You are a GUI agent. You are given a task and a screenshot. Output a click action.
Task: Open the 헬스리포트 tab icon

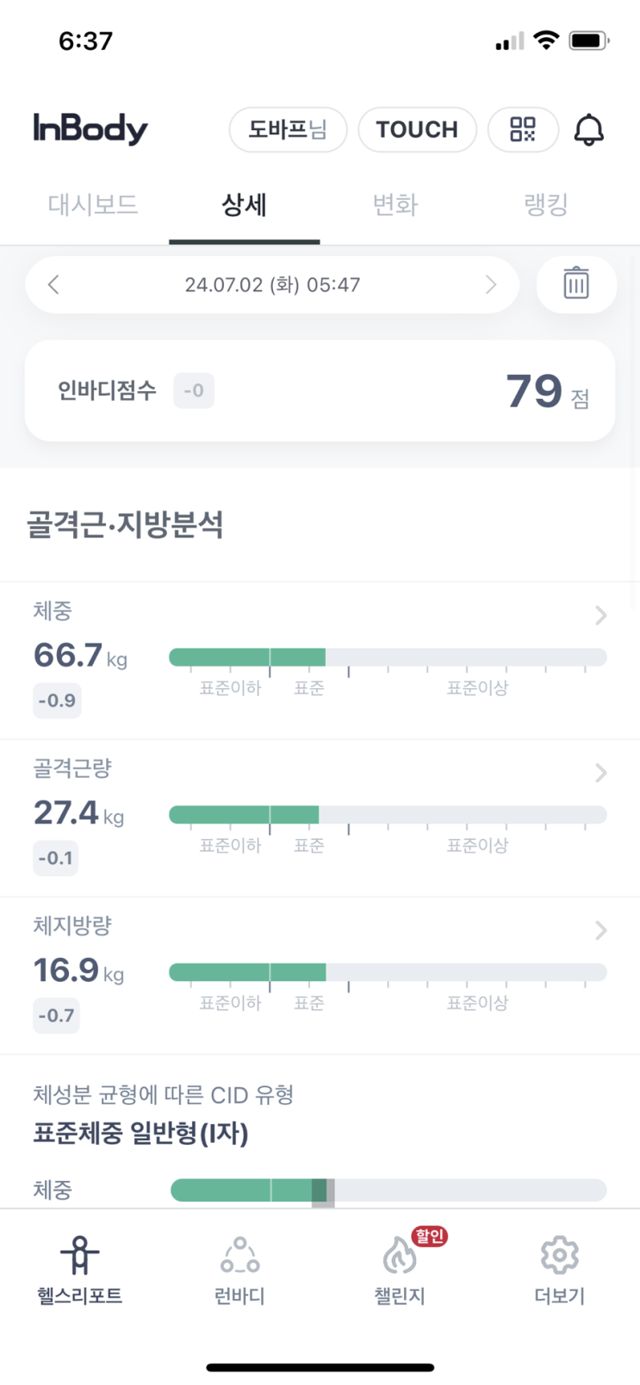pos(79,1256)
